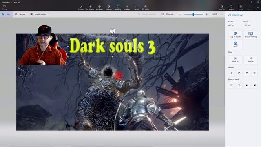
Task: Collapse the top ribbon chevron
Action: click(258, 8)
